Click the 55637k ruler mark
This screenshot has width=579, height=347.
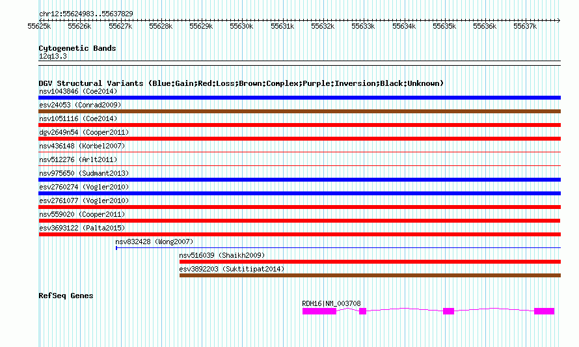point(525,26)
